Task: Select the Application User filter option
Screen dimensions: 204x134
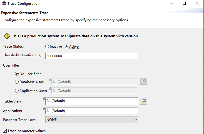Action: pyautogui.click(x=17, y=91)
